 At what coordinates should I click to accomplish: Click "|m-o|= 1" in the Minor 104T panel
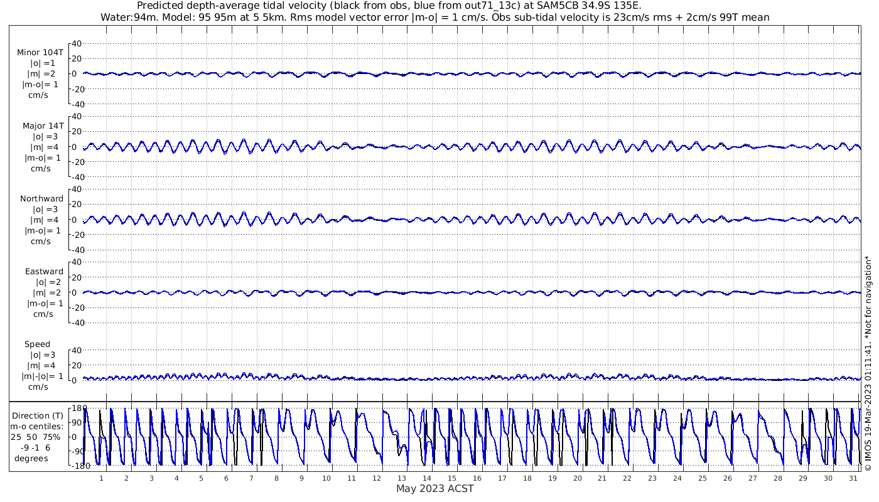[41, 85]
